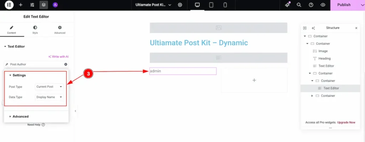Open the help question mark icon

[x=311, y=5]
